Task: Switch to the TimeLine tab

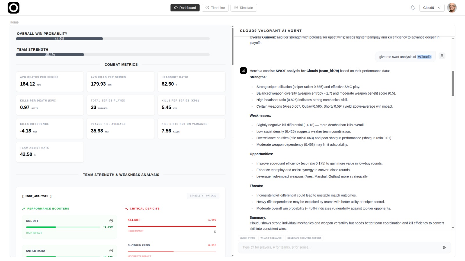Action: (215, 8)
